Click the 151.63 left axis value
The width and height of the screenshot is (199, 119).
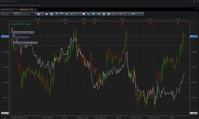pos(6,67)
